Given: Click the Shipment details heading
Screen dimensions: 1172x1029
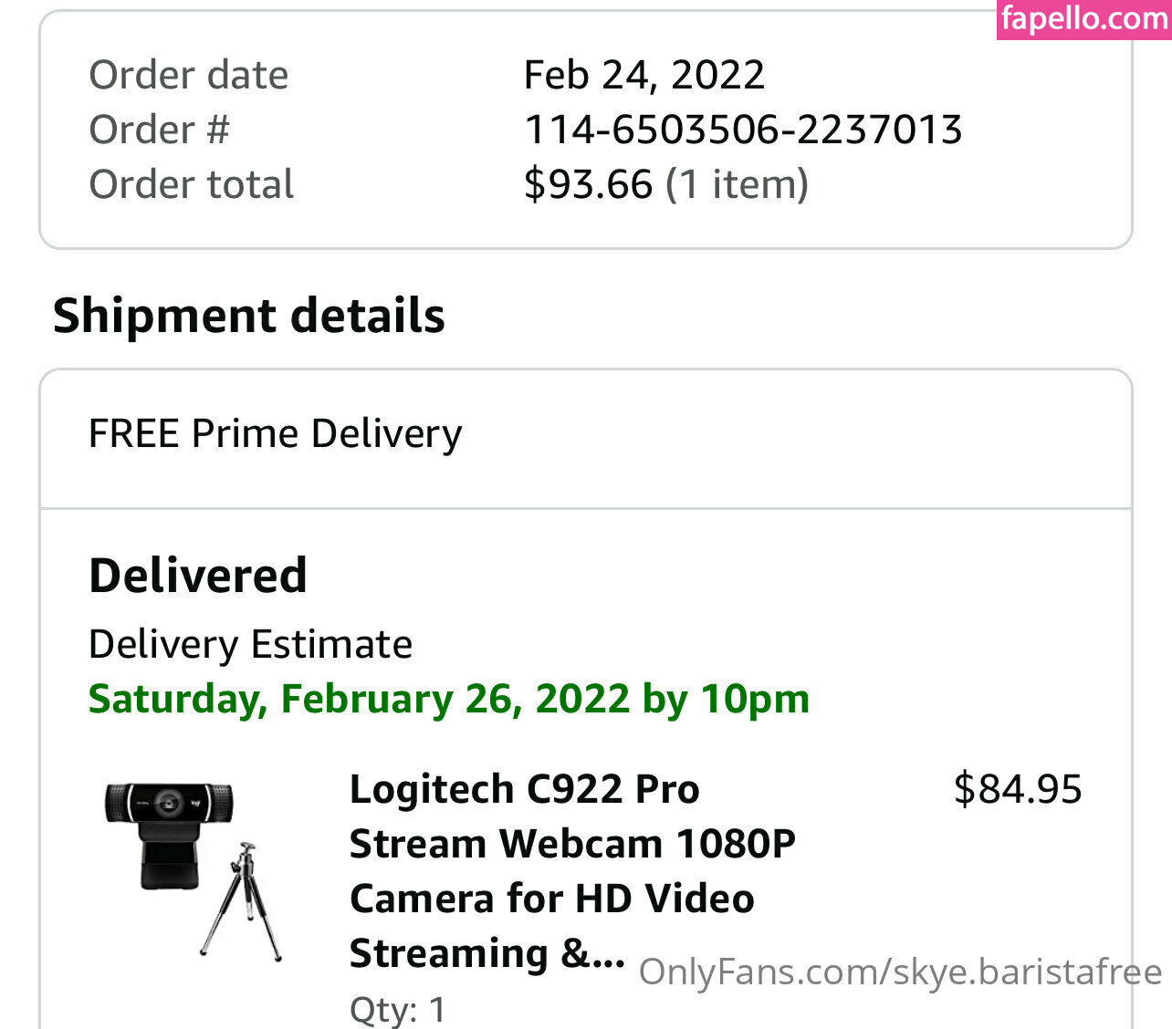Looking at the screenshot, I should click(x=249, y=316).
